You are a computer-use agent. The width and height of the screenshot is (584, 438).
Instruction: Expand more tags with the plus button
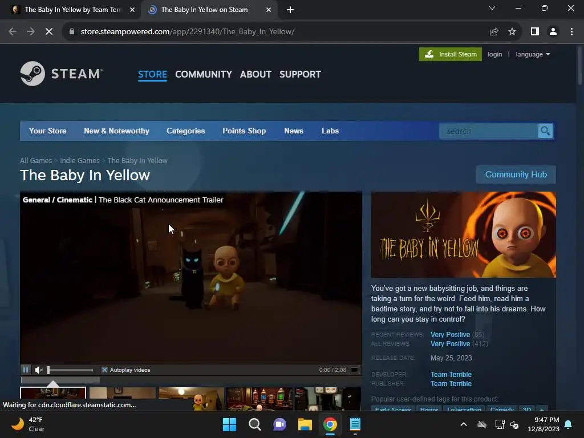pos(542,408)
